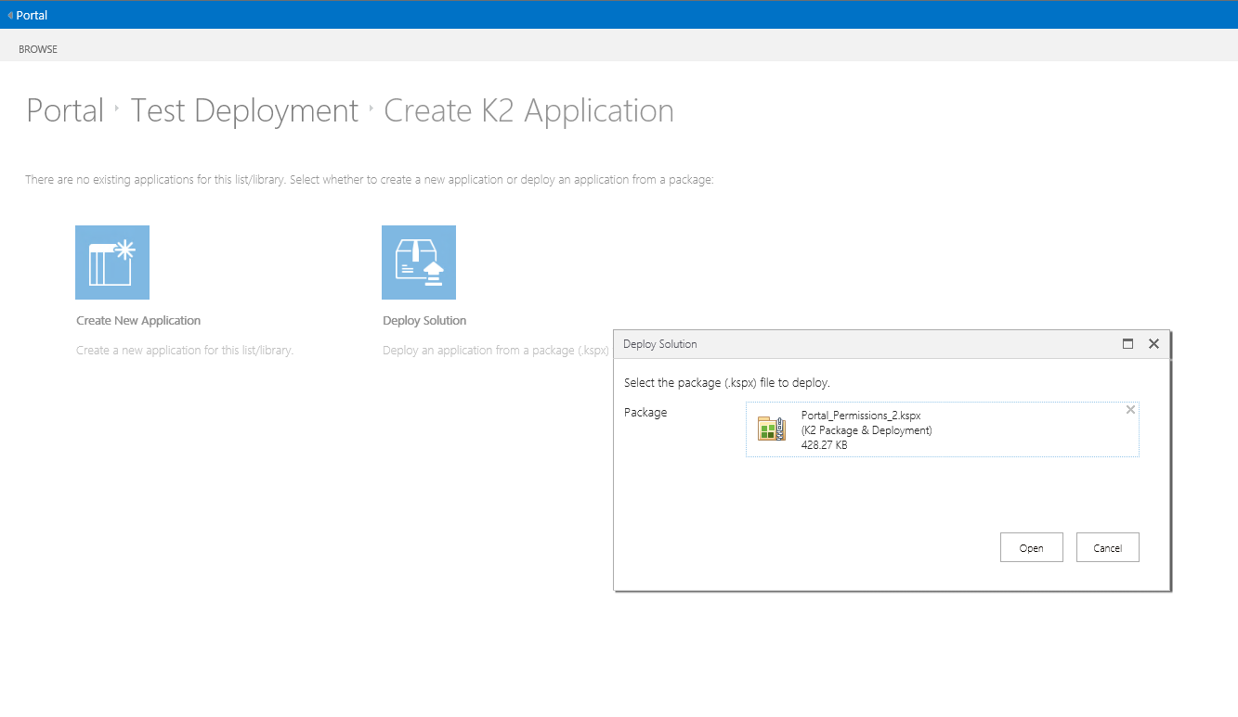Click the Deploy Solution package icon

[x=419, y=262]
